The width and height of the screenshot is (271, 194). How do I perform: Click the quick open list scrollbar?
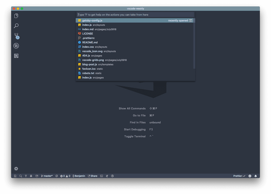(194, 43)
